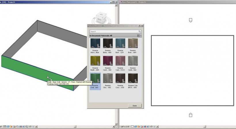
Task: Select Resene Astro Blue material
Action: coord(95,46)
